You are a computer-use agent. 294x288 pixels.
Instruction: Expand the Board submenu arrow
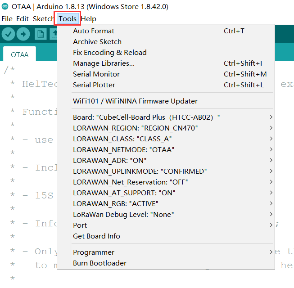pyautogui.click(x=271, y=117)
